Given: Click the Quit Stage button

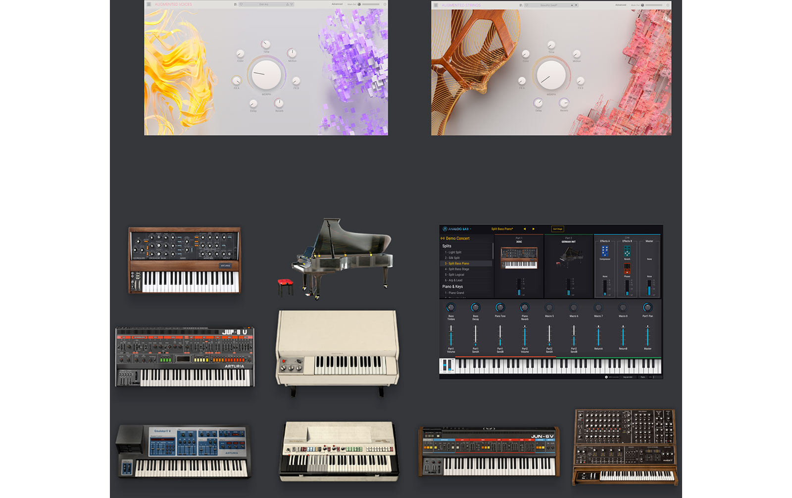Looking at the screenshot, I should pos(557,229).
